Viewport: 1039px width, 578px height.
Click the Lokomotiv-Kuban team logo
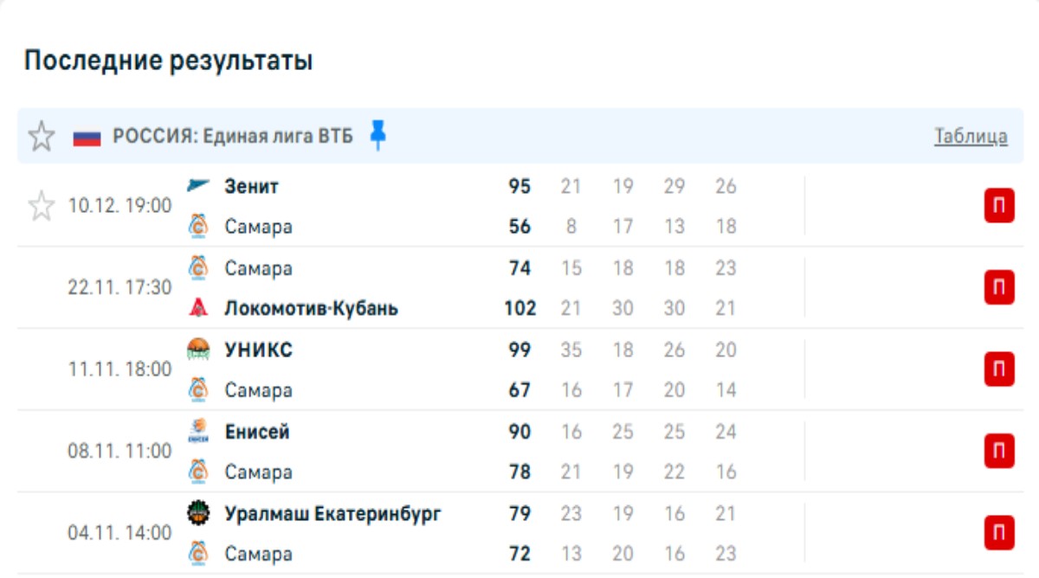[198, 308]
